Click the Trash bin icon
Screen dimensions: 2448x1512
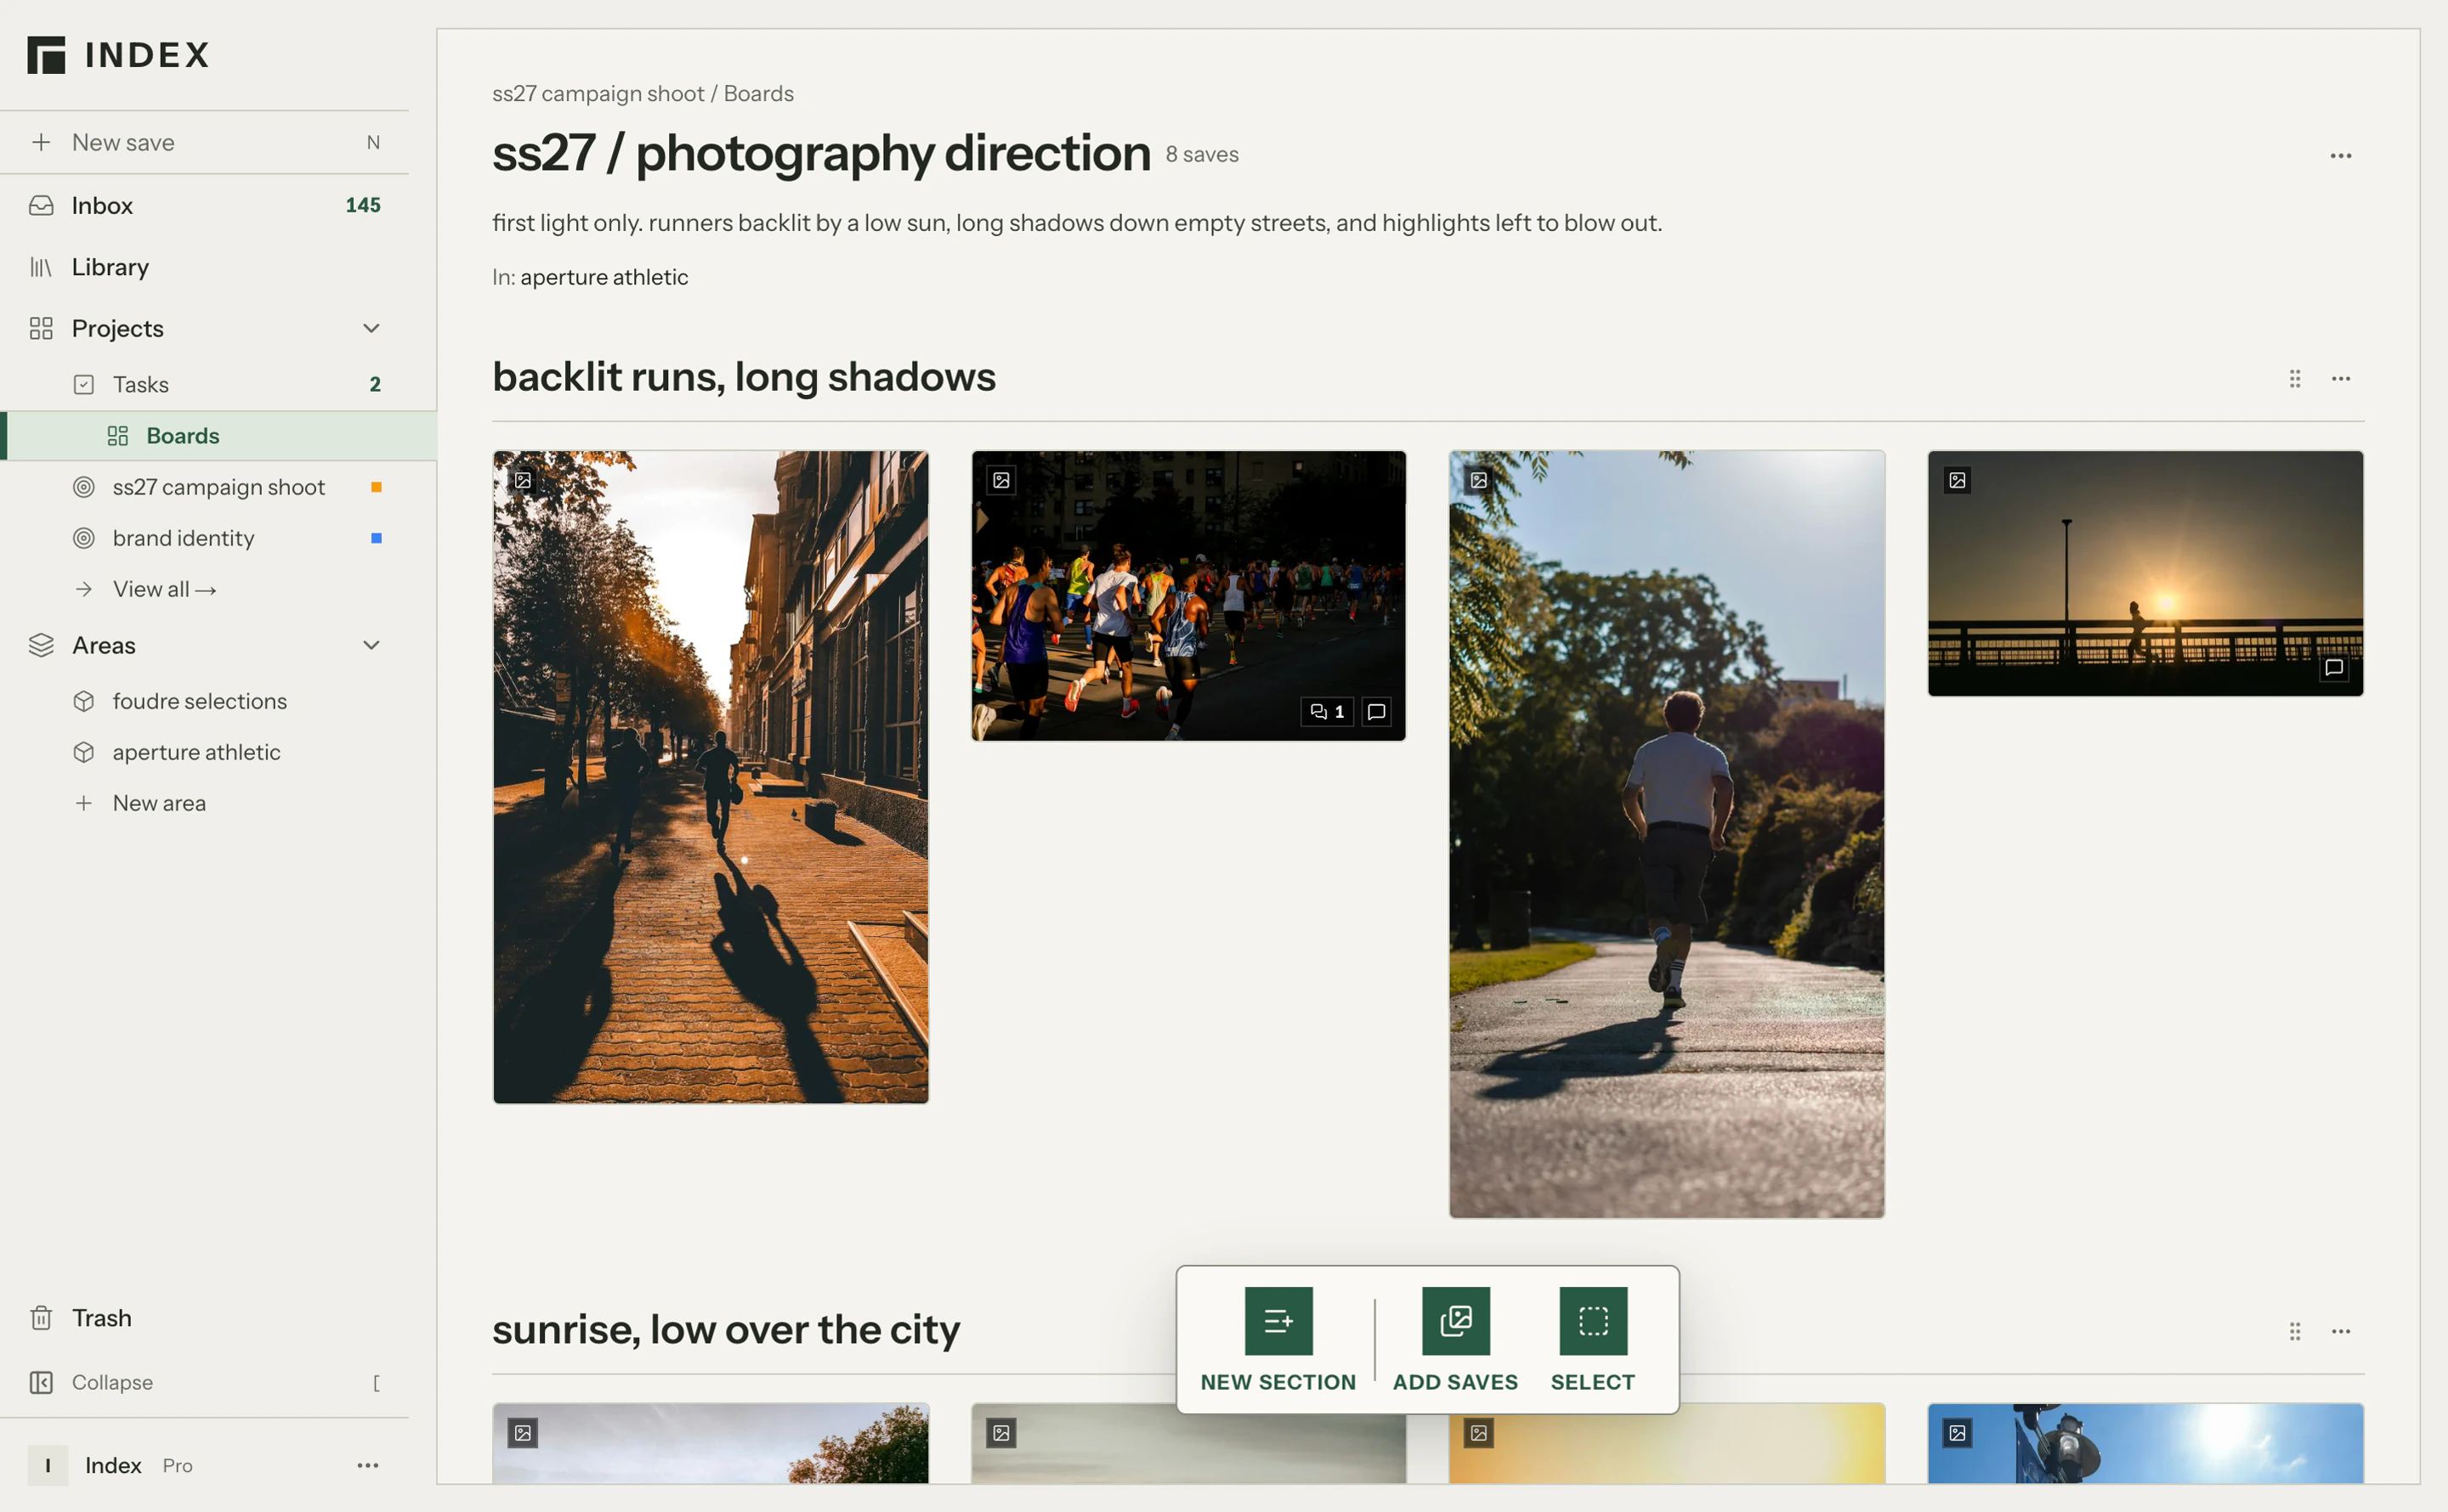point(41,1318)
